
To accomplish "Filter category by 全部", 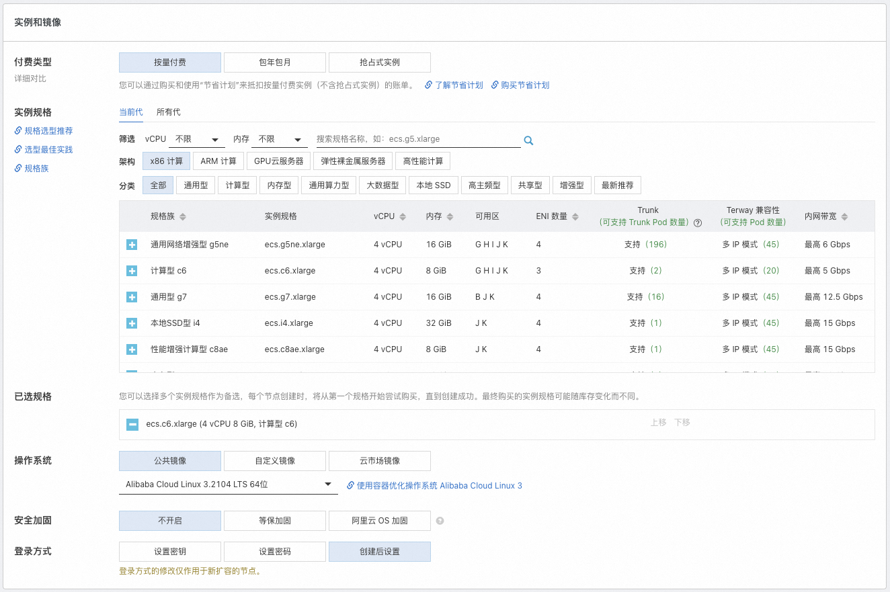I will (x=159, y=185).
